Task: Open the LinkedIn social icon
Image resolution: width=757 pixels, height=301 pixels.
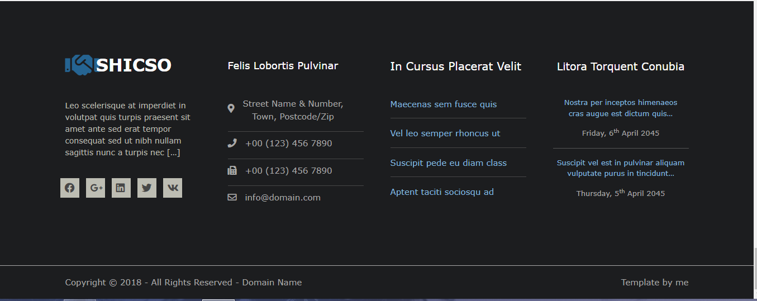Action: 121,188
